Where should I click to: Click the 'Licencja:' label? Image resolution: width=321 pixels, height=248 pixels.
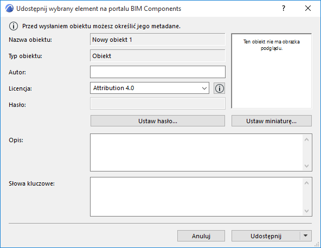[20, 88]
